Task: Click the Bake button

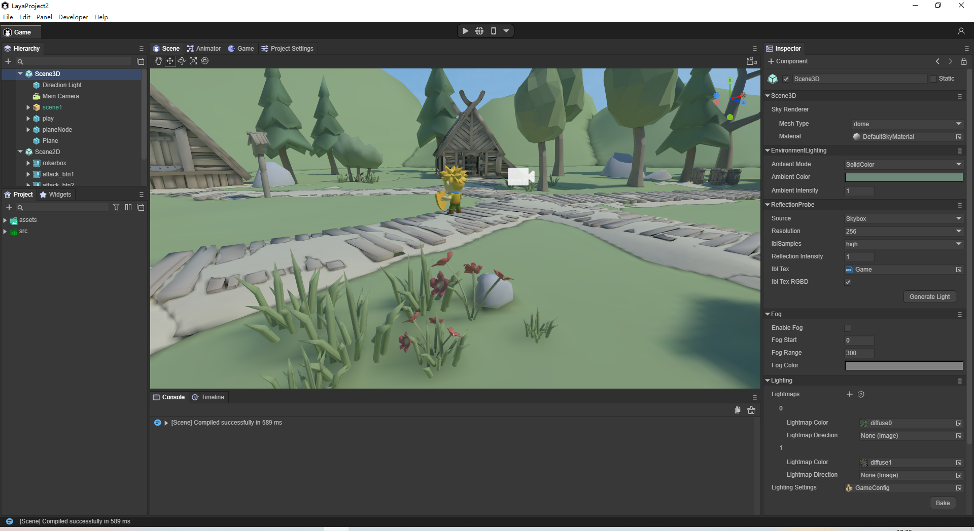Action: click(x=943, y=503)
